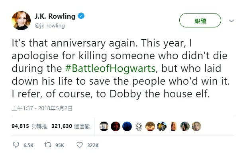The image size is (249, 155).
Task: View the 321,630 likes list
Action: (71, 126)
